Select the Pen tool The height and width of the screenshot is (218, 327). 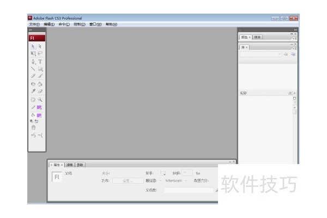tap(33, 62)
